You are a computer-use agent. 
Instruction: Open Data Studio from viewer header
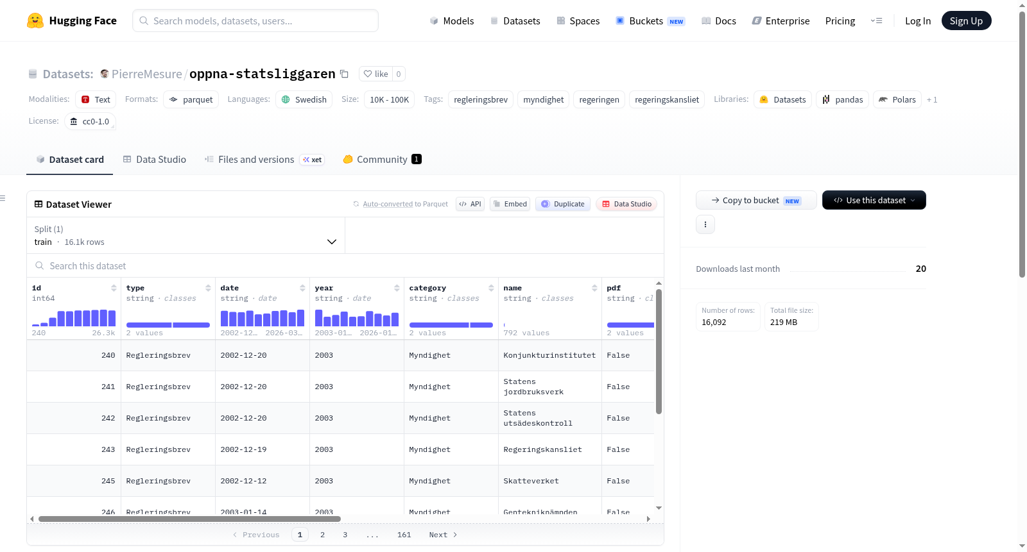(626, 204)
